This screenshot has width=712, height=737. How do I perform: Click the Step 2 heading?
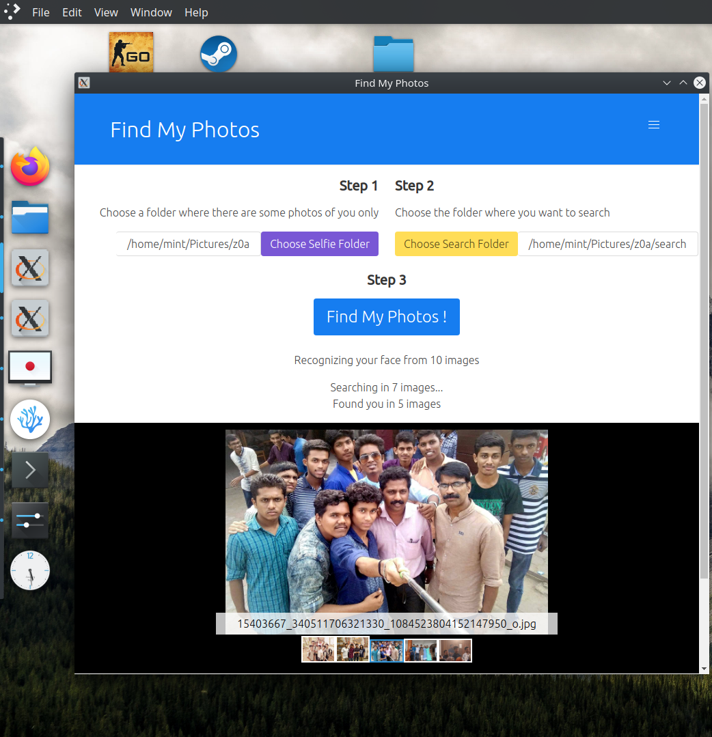(414, 186)
